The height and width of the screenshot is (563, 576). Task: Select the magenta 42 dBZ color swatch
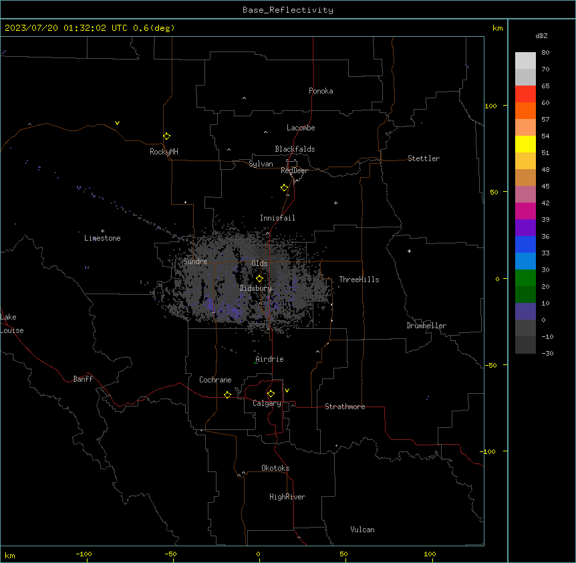(525, 211)
